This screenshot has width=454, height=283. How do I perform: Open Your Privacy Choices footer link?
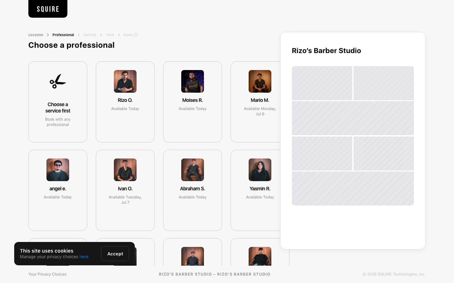(48, 274)
